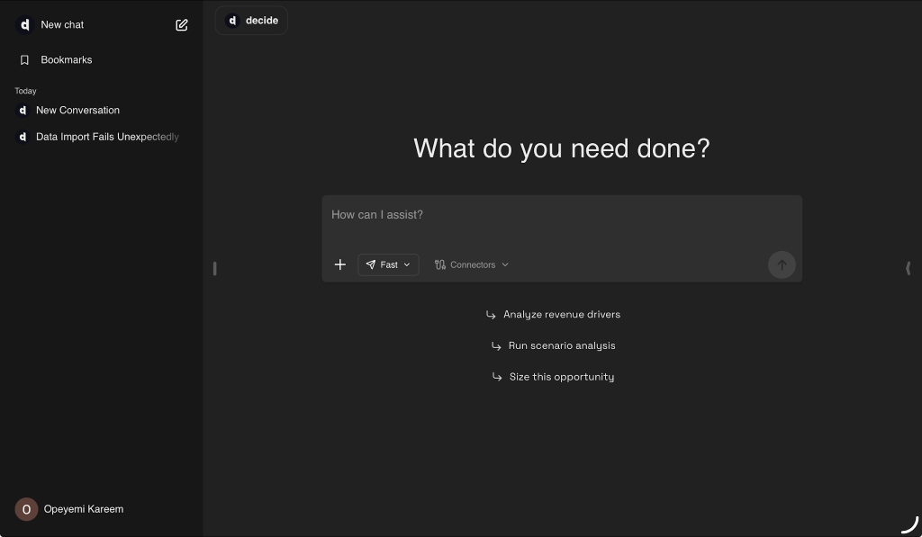Viewport: 922px width, 537px height.
Task: Click Size this opportunity prompt
Action: tap(562, 376)
